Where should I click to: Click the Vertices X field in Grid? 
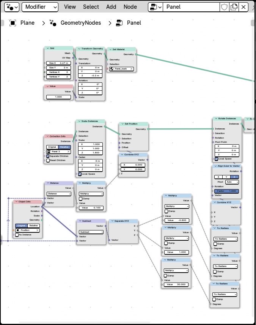coord(59,72)
